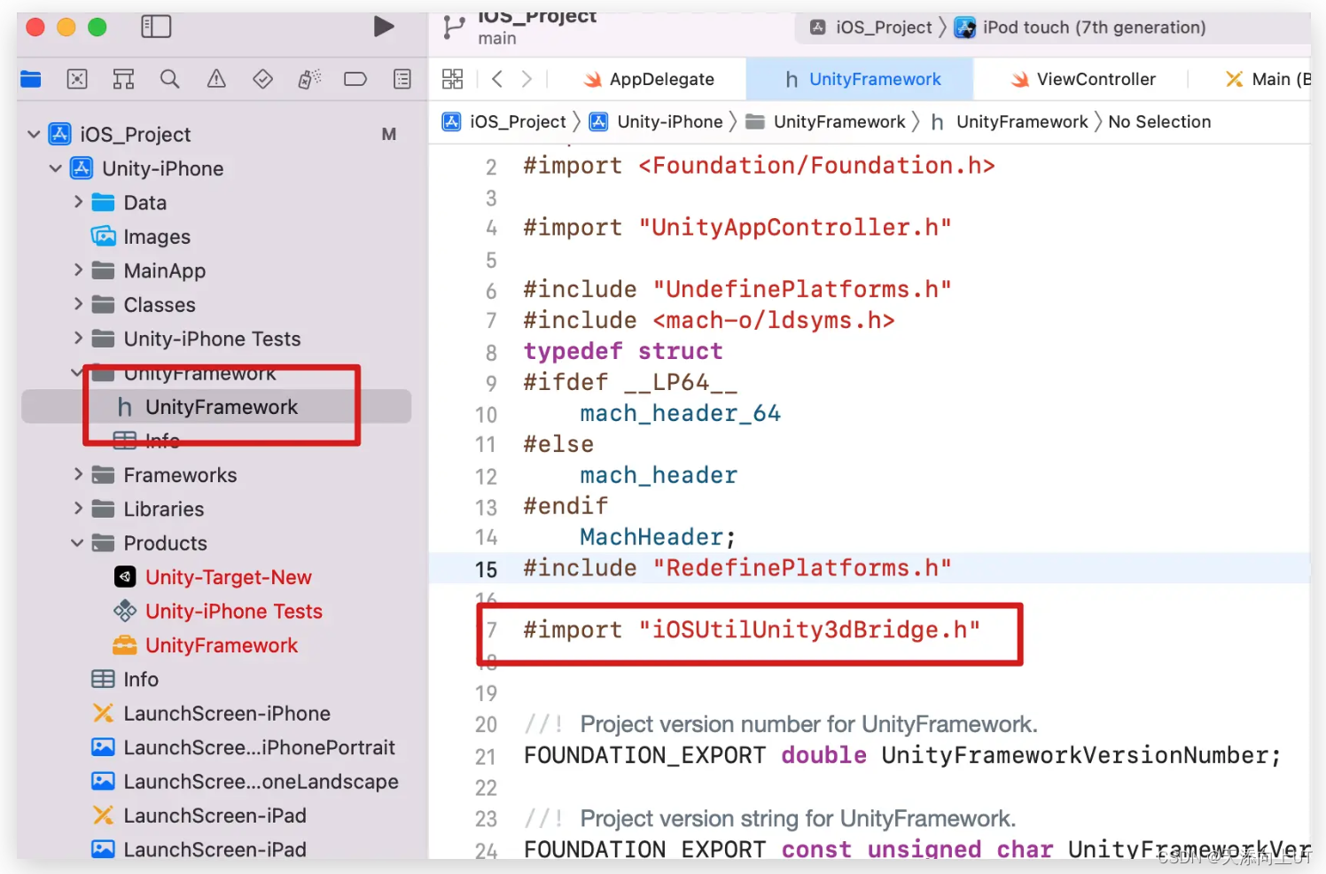Expand the Libraries folder
Screen dimensions: 1326x874
coord(78,509)
